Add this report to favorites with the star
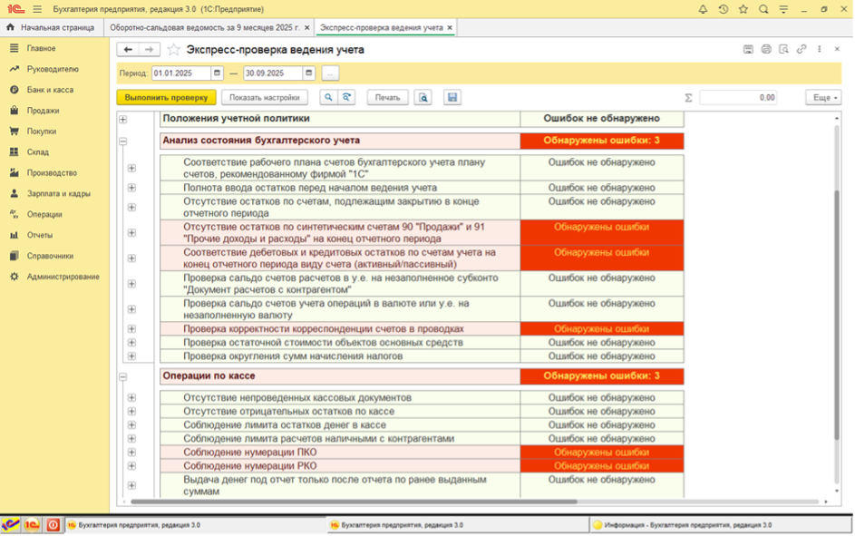The image size is (855, 536). [x=175, y=50]
